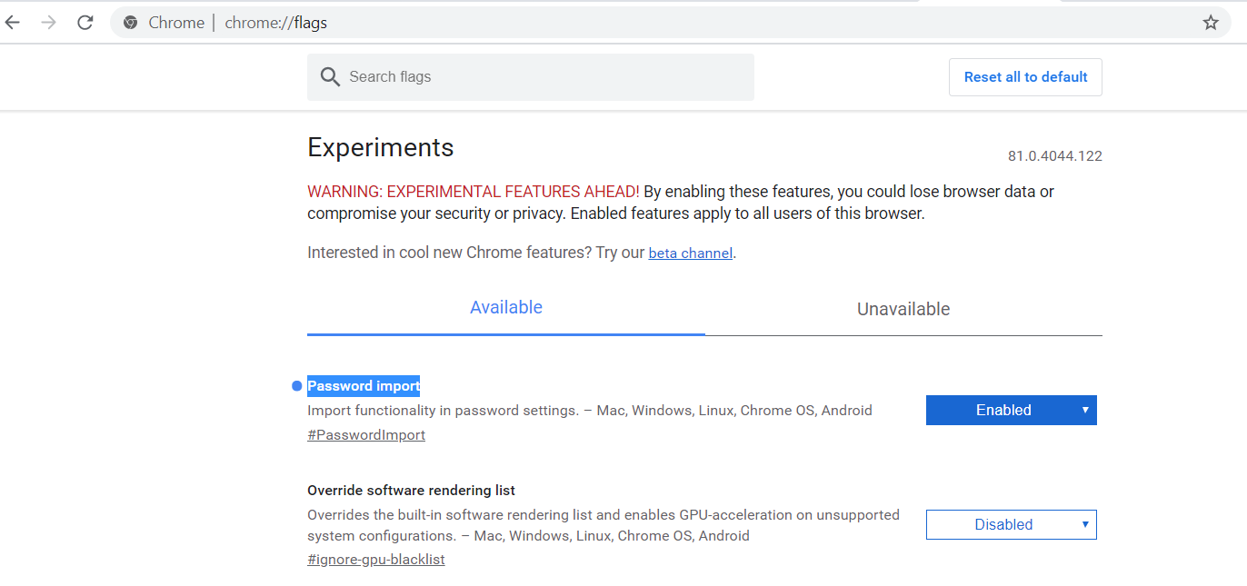
Task: Switch to the Unavailable tab
Action: pyautogui.click(x=903, y=309)
